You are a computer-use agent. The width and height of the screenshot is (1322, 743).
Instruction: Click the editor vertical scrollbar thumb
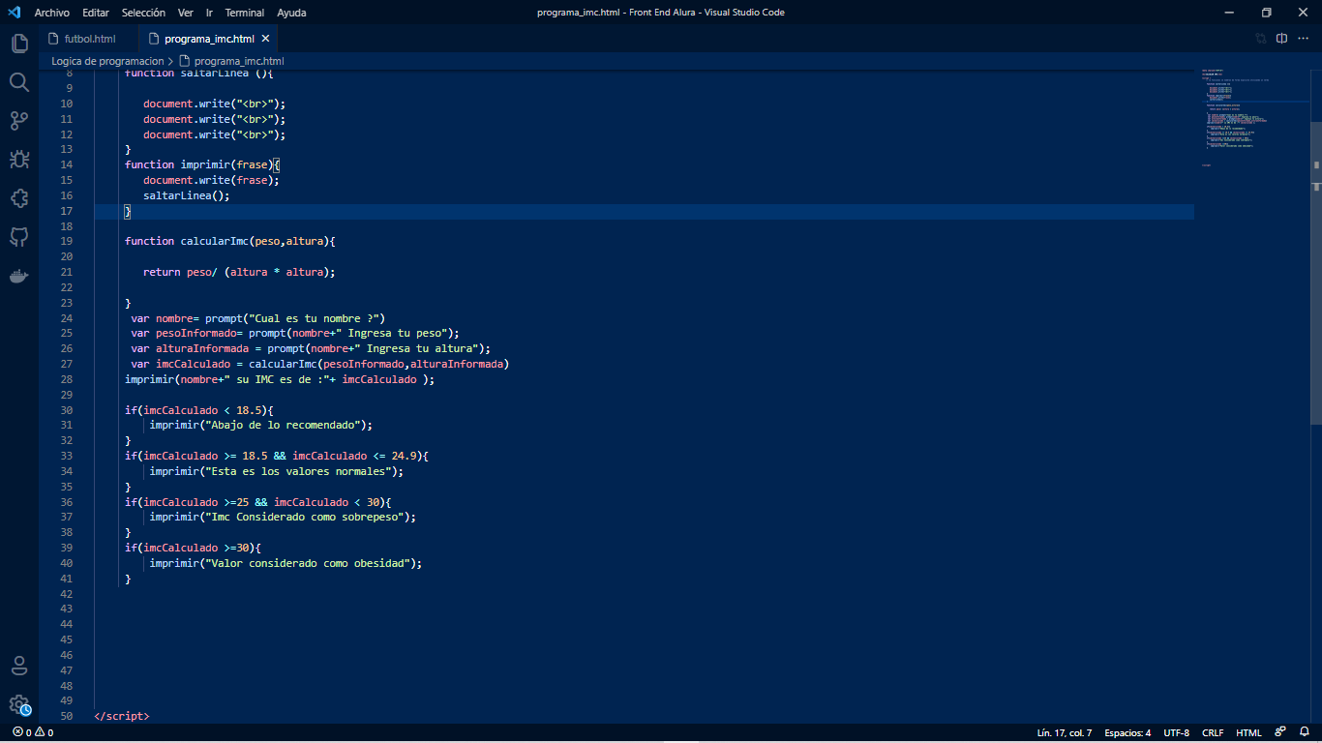1316,274
